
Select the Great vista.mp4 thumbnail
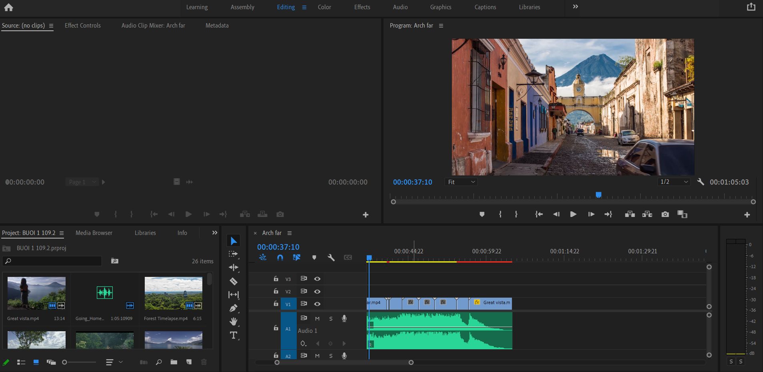click(36, 294)
